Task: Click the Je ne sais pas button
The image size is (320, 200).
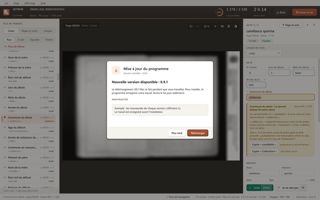Action: coord(291,188)
